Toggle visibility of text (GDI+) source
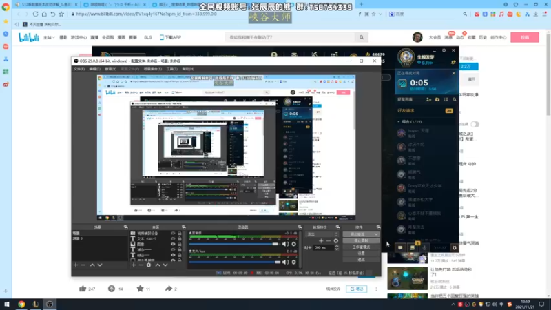Image resolution: width=551 pixels, height=310 pixels. tap(173, 238)
